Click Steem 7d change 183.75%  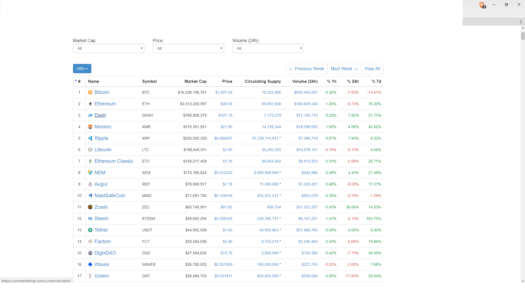coord(374,219)
